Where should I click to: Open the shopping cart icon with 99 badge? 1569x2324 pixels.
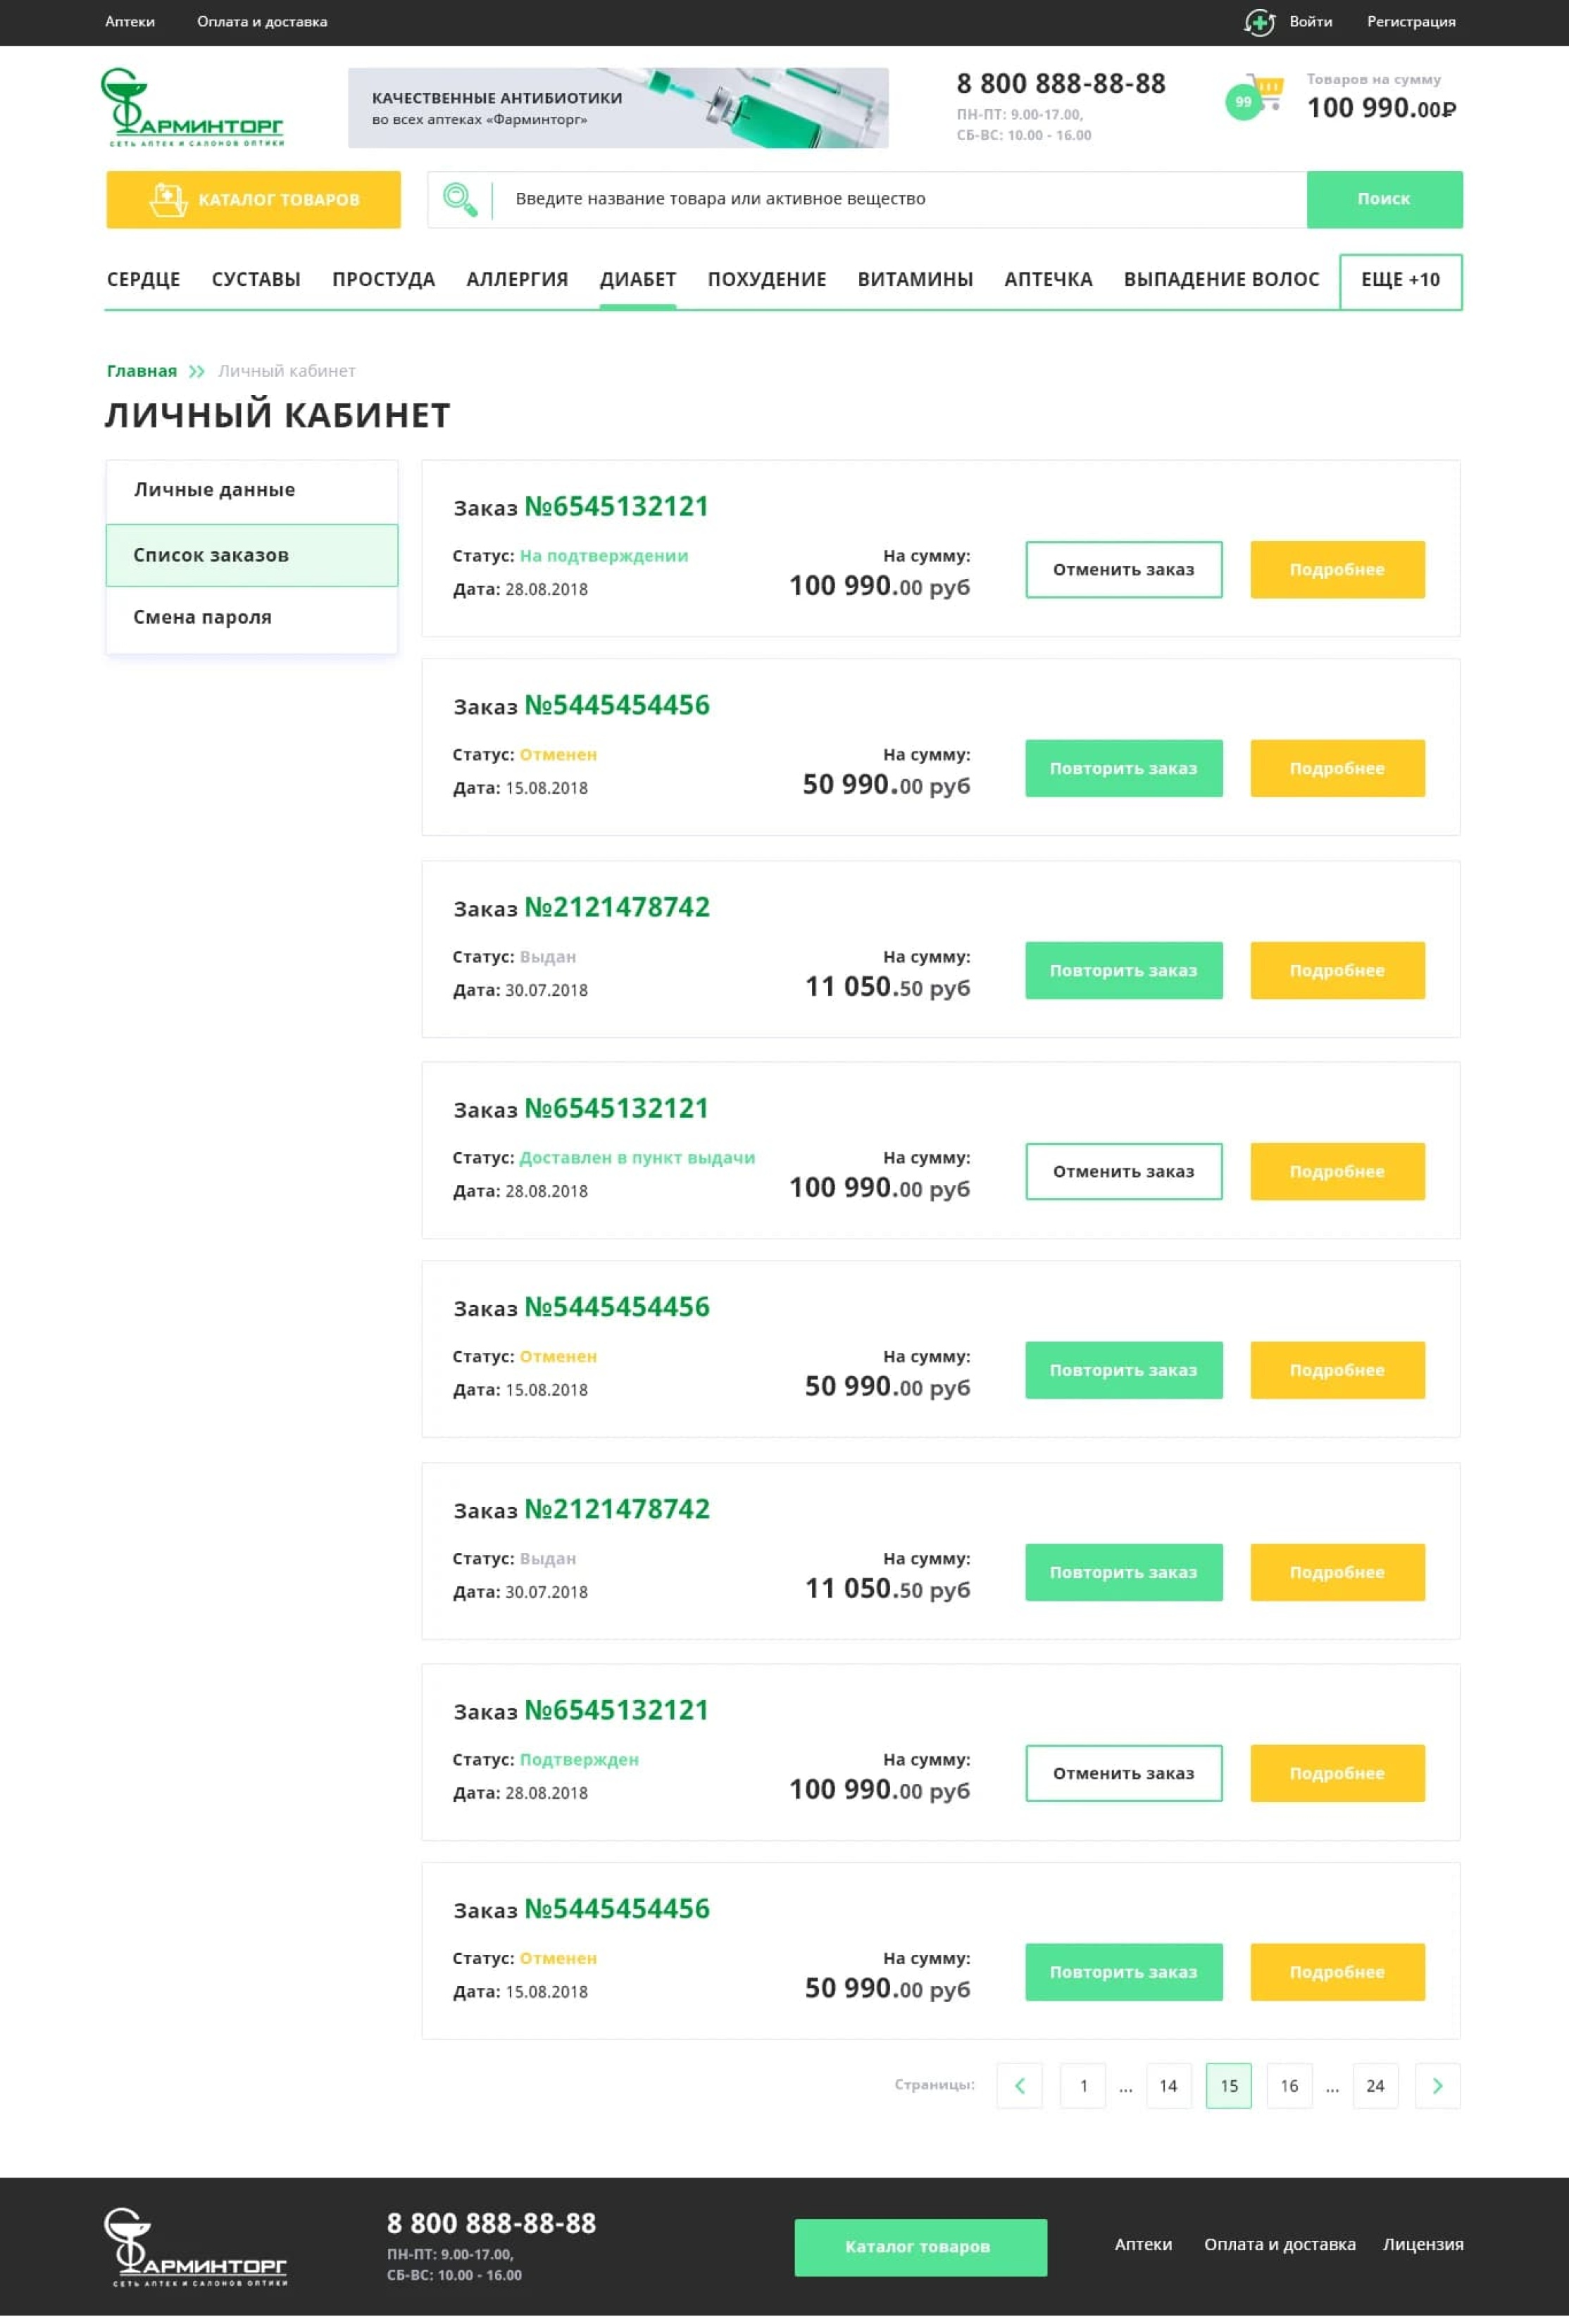(1255, 97)
